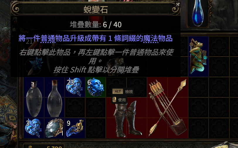
Task: Pick the stack of 9 blue-gold orbs
Action: point(75,128)
